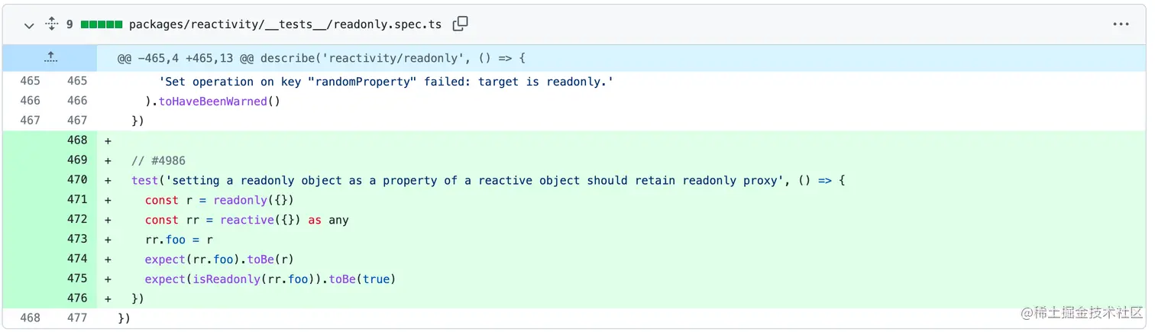Select added line number 470
The height and width of the screenshot is (332, 1155).
click(77, 180)
